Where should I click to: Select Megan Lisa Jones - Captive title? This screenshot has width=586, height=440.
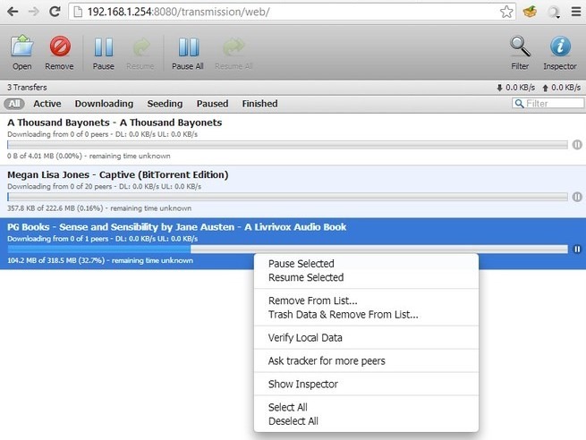(118, 174)
